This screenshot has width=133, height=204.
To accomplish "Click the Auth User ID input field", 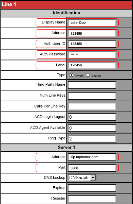I will (92, 44).
